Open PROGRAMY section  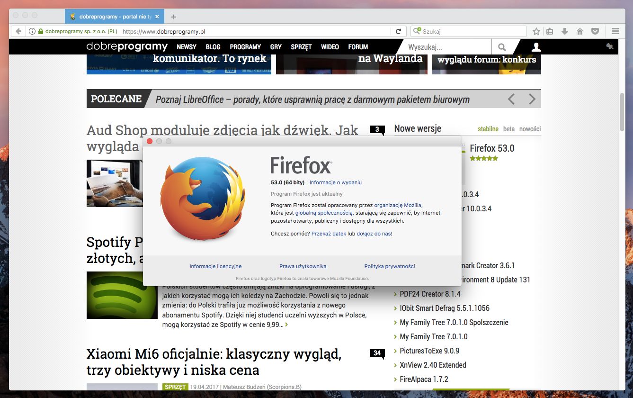pos(245,47)
